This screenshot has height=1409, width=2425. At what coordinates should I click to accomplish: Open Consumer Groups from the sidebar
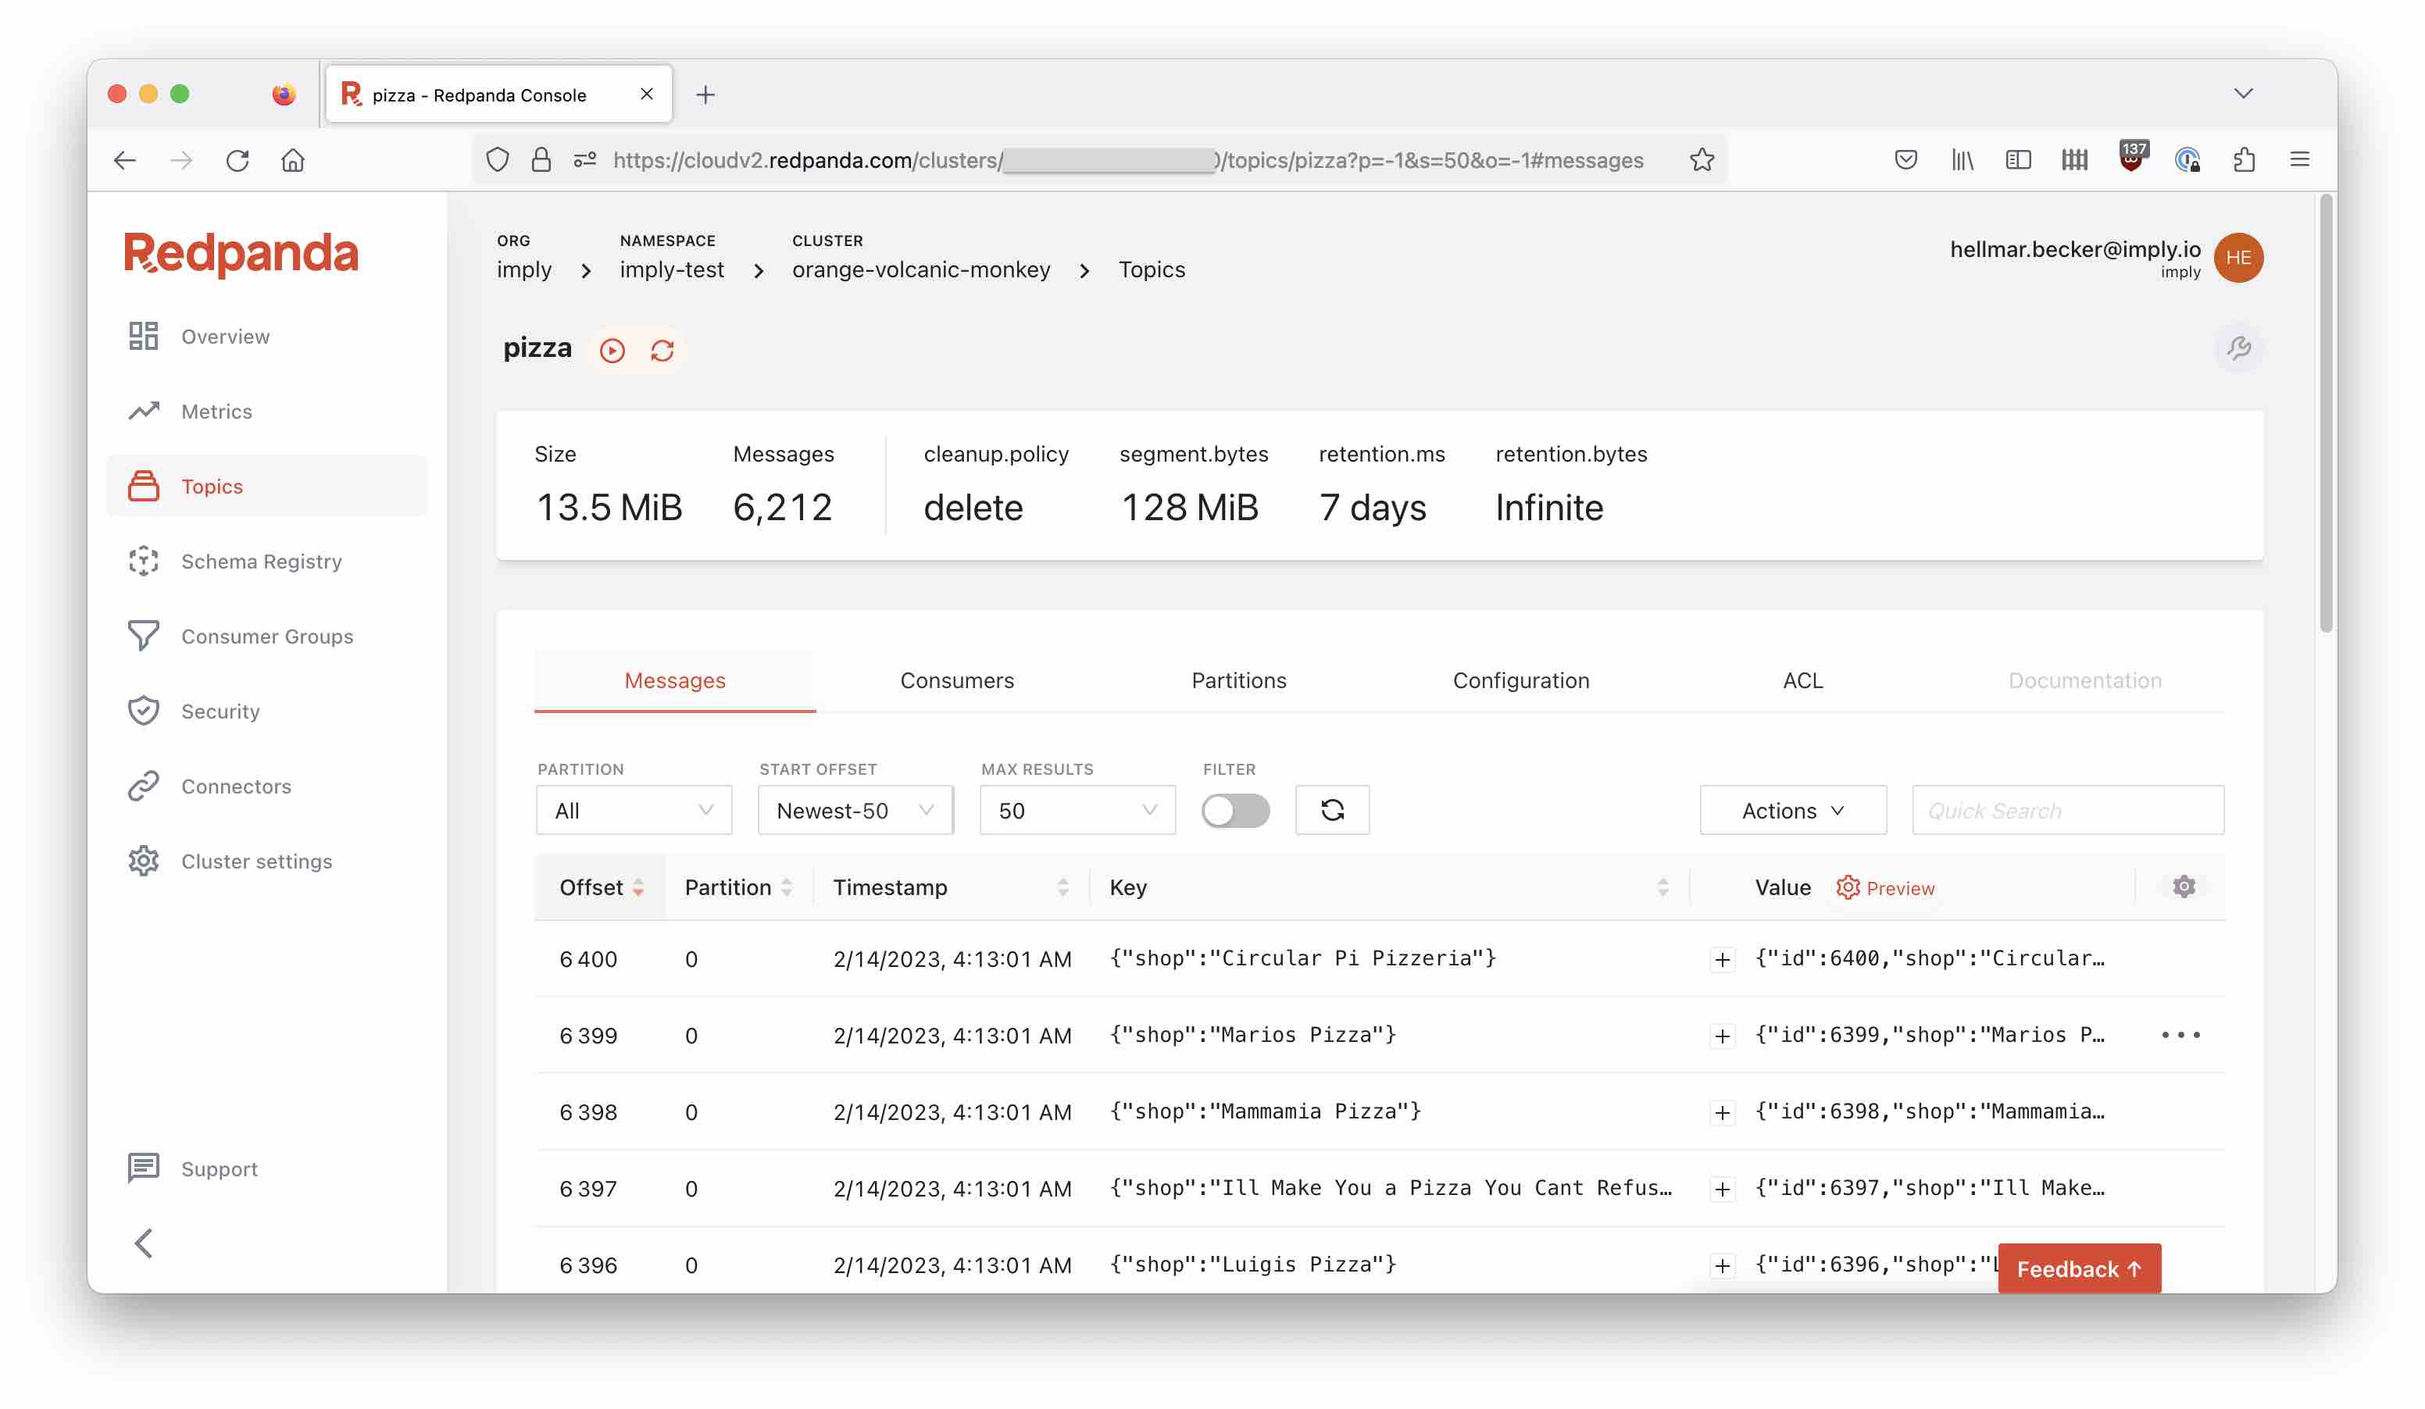click(x=266, y=636)
